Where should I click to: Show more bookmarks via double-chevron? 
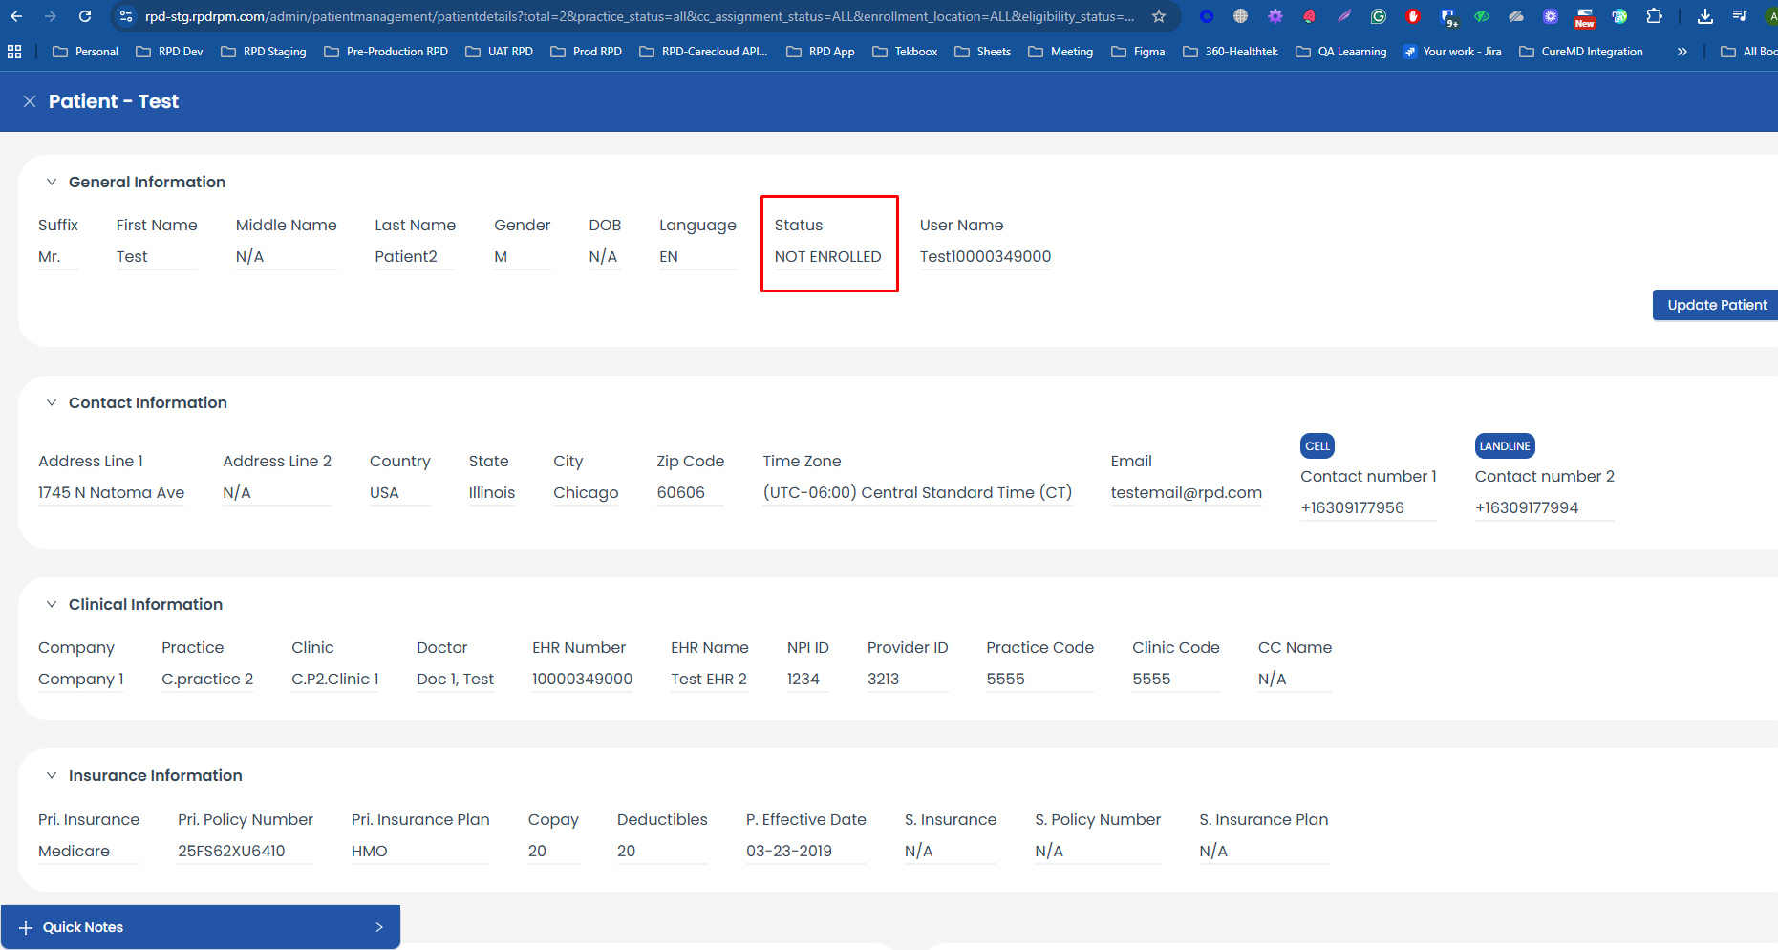[1682, 52]
